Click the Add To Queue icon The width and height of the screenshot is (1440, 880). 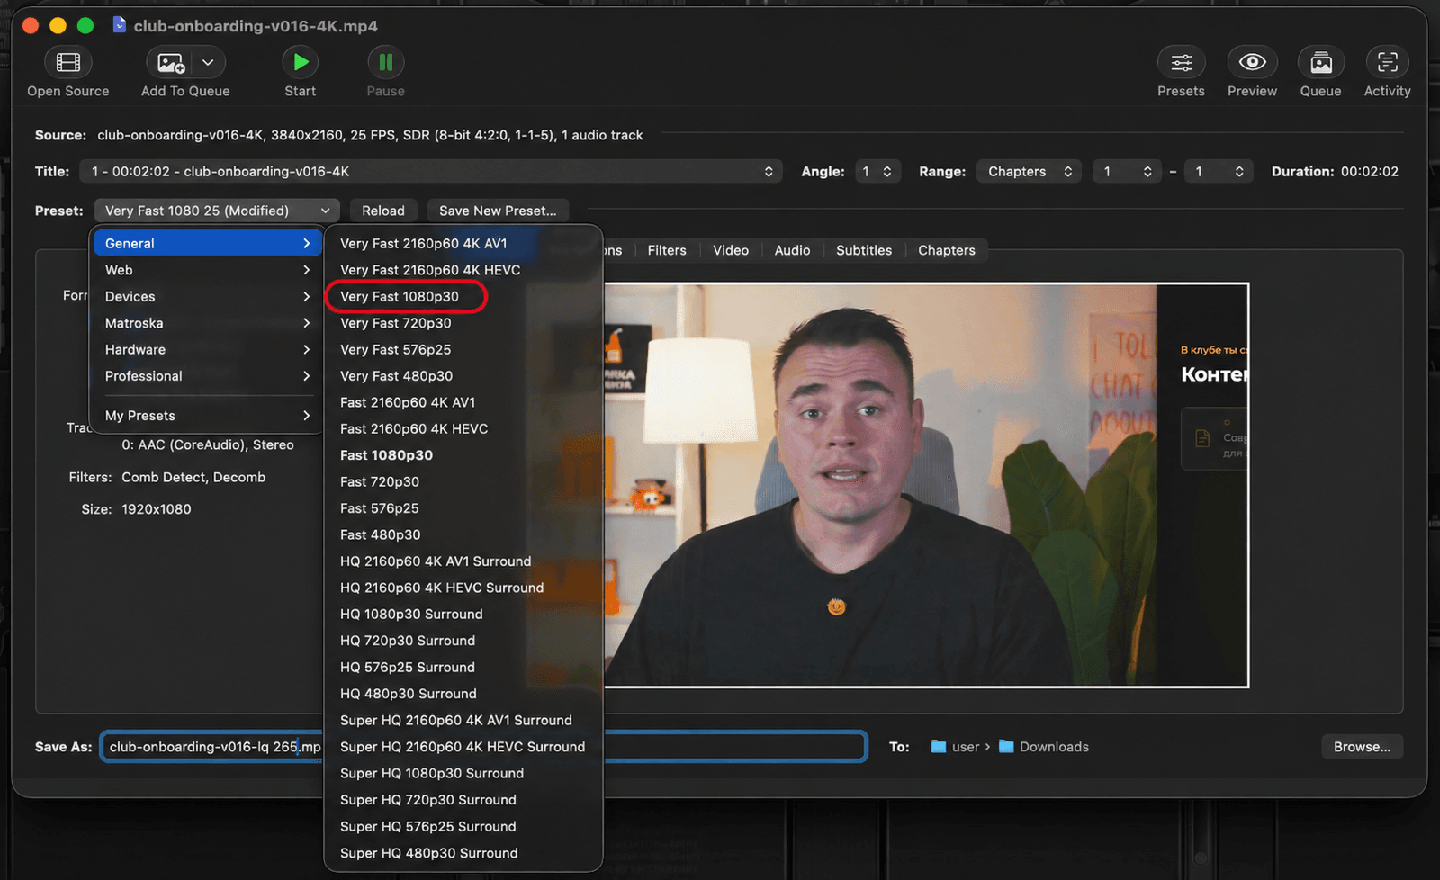point(171,62)
